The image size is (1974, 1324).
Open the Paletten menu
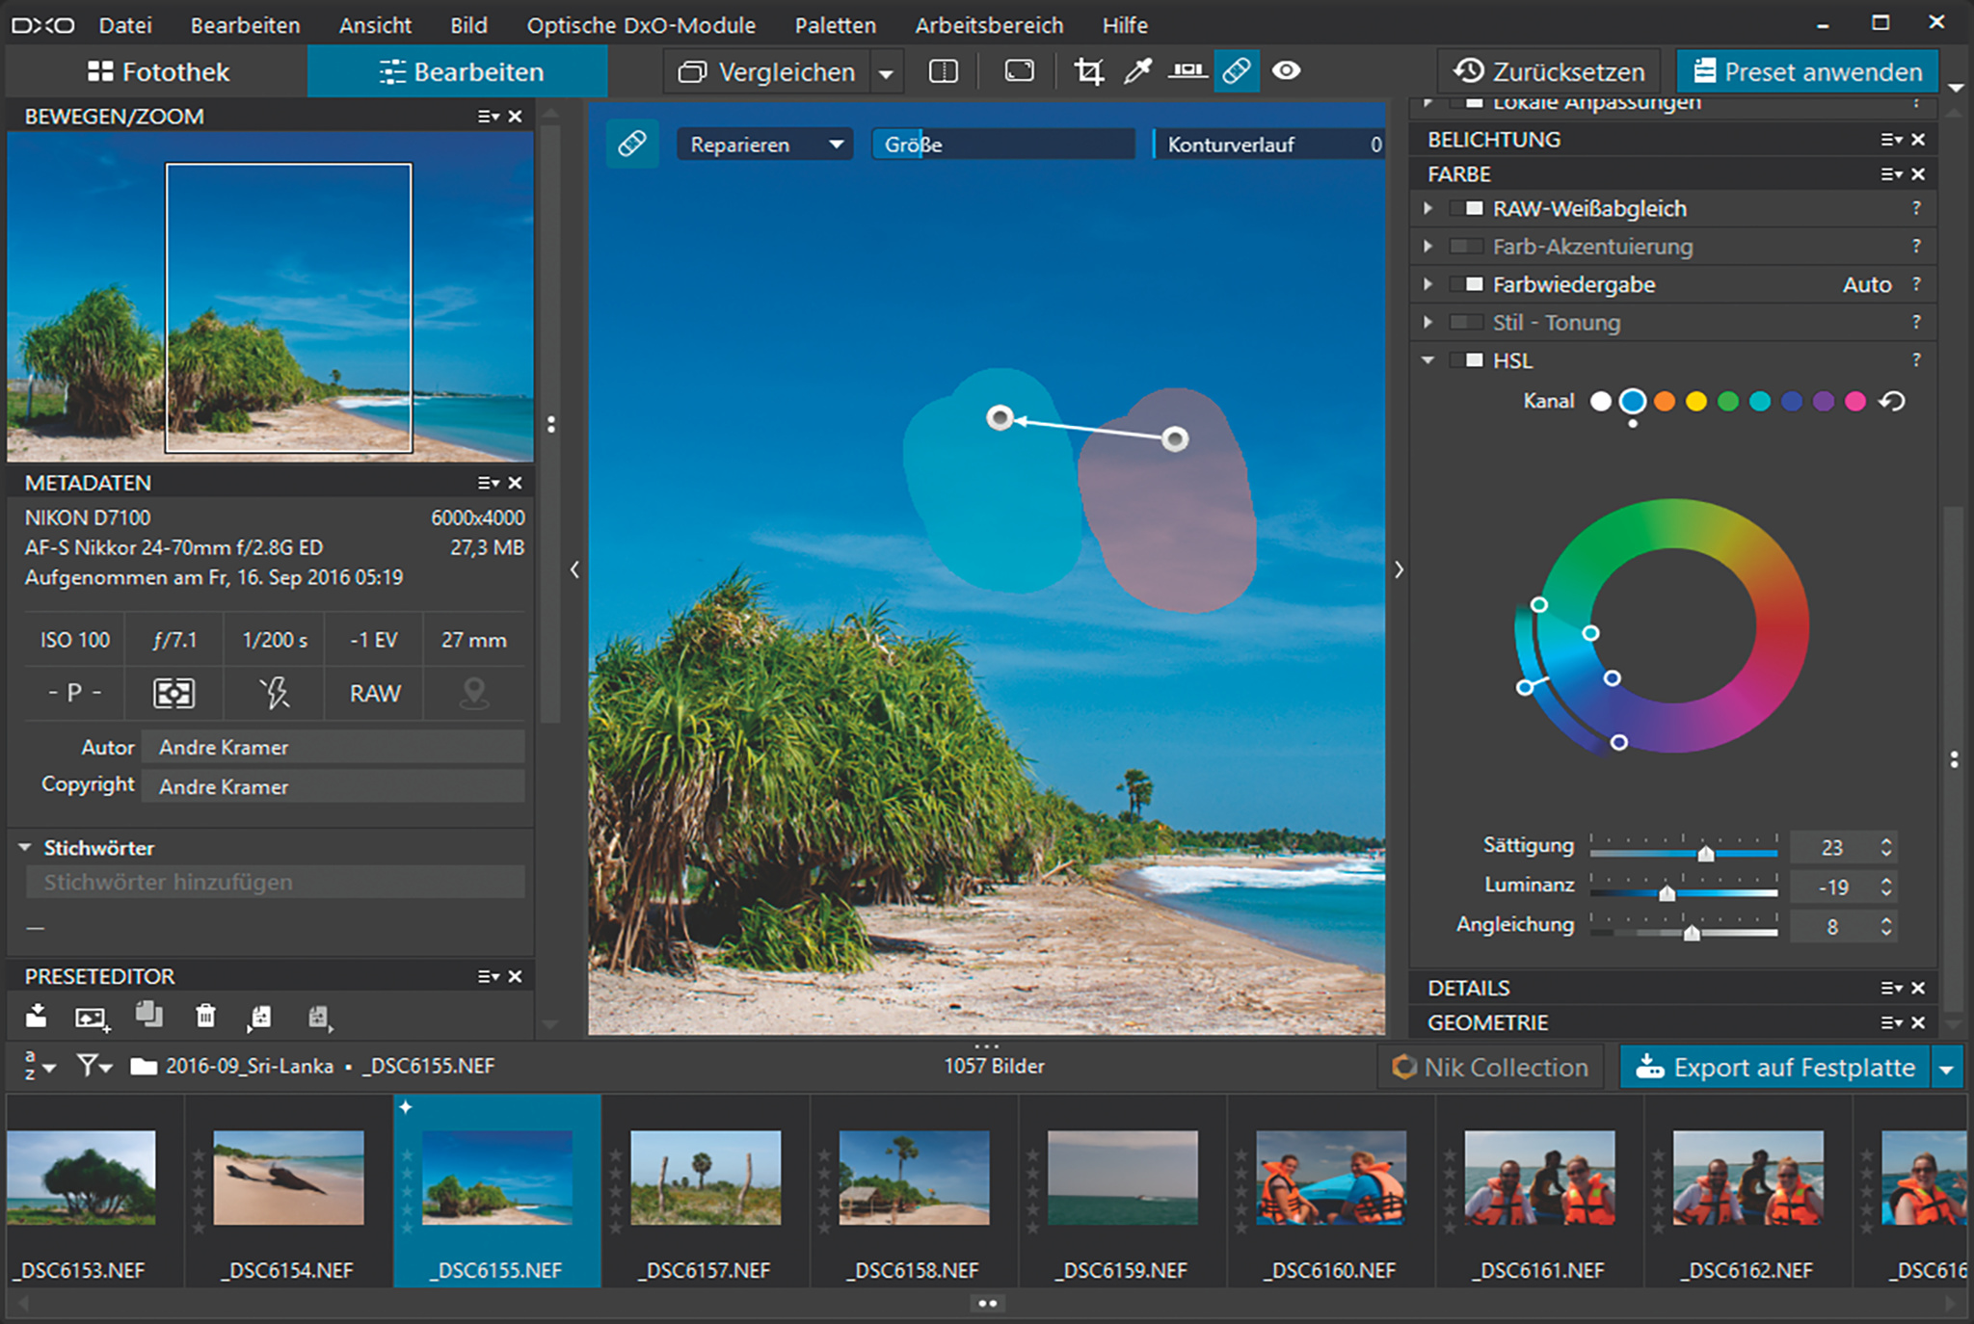tap(835, 25)
